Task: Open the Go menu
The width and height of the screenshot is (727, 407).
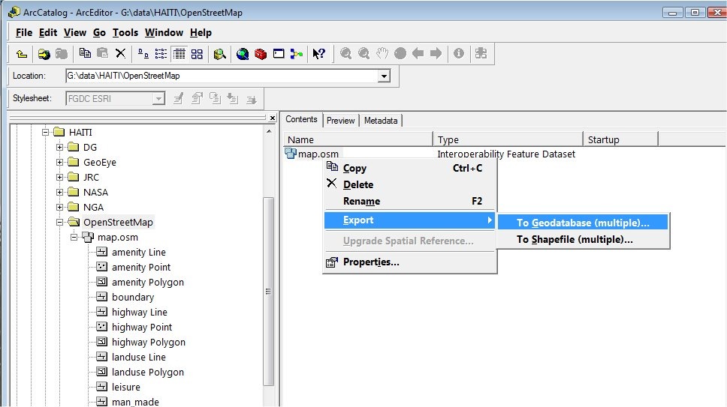Action: coord(99,32)
